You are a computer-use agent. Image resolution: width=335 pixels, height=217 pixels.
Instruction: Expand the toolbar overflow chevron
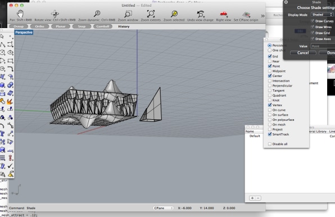pyautogui.click(x=262, y=16)
